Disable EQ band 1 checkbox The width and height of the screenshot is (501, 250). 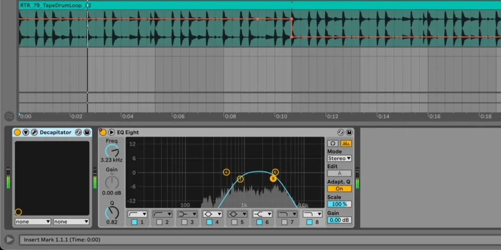click(x=134, y=222)
